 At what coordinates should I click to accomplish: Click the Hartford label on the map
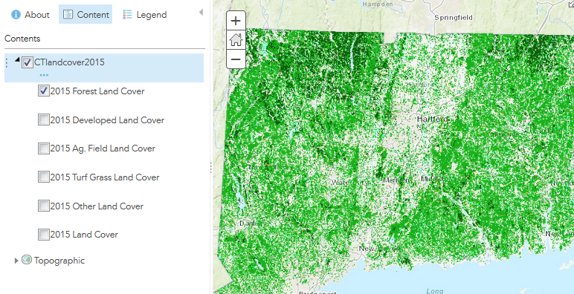433,119
